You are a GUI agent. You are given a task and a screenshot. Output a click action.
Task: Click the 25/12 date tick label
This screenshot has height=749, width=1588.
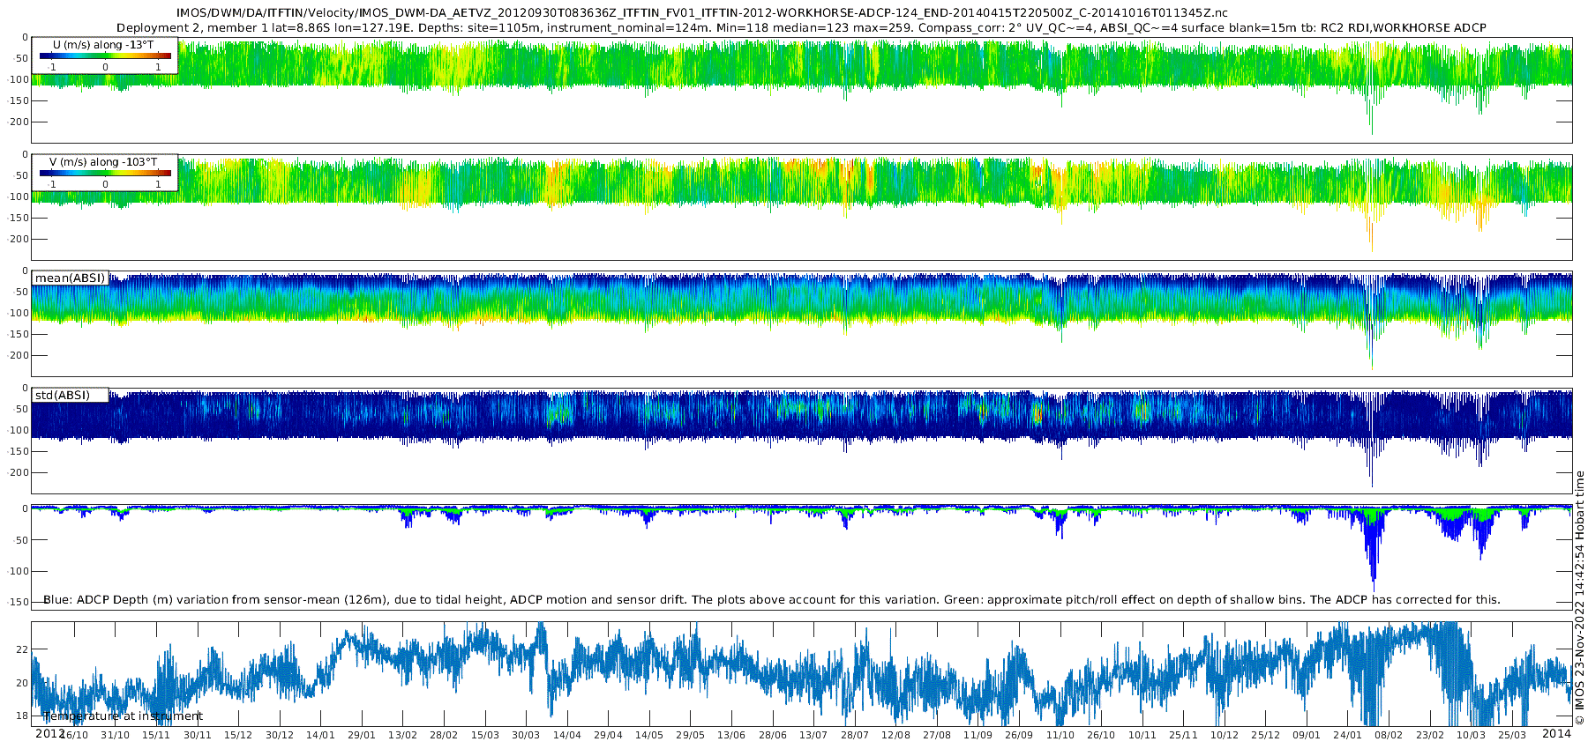click(1265, 736)
